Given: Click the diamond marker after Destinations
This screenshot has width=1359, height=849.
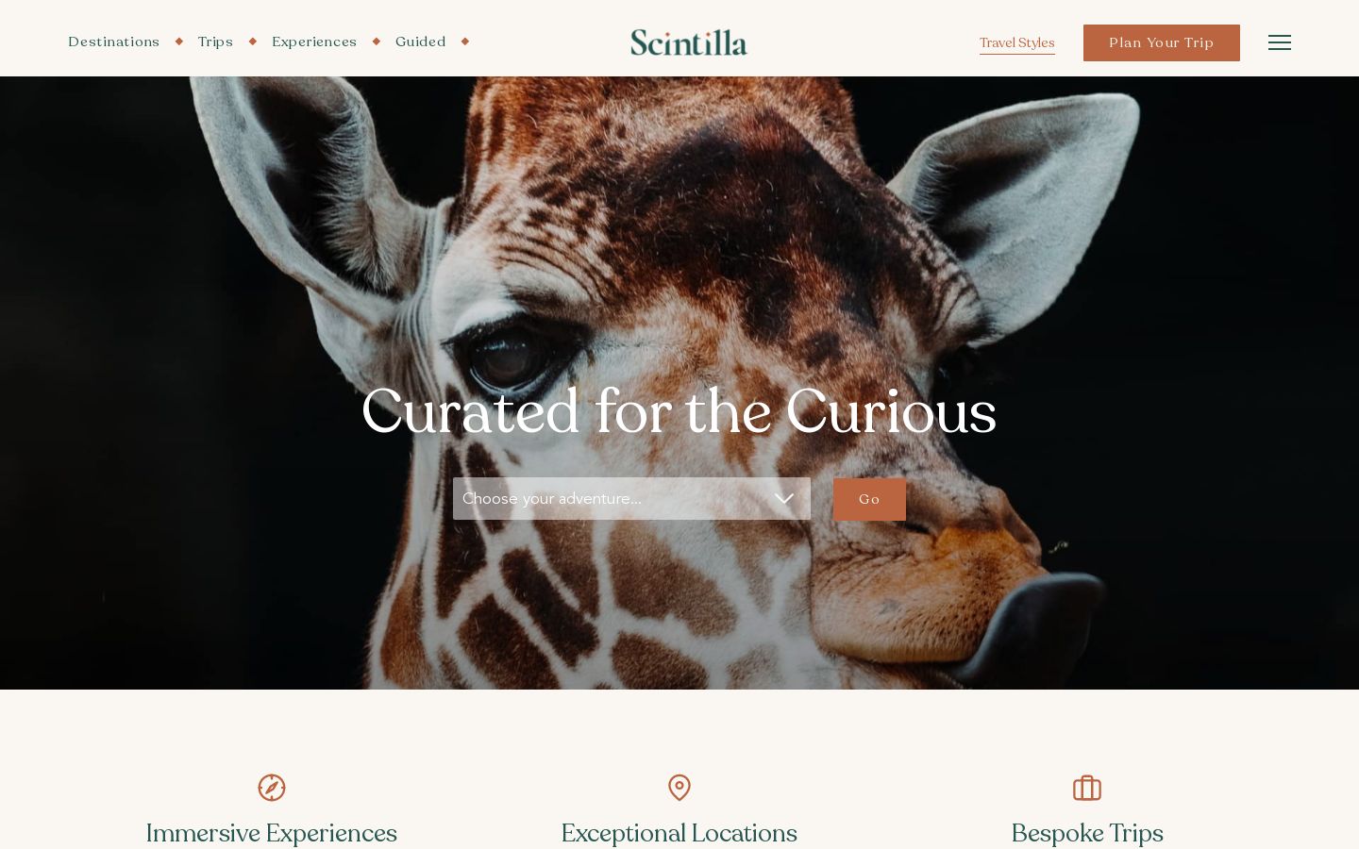Looking at the screenshot, I should tap(179, 42).
